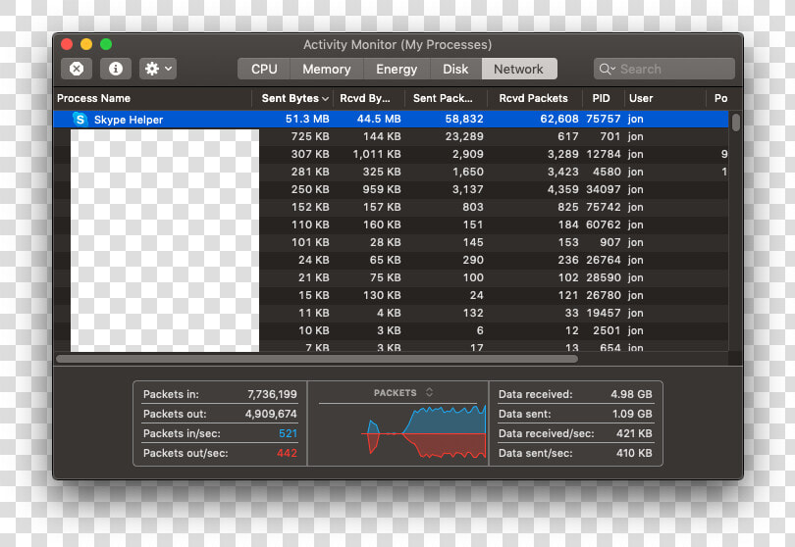Open the gear actions dropdown menu

tap(158, 69)
